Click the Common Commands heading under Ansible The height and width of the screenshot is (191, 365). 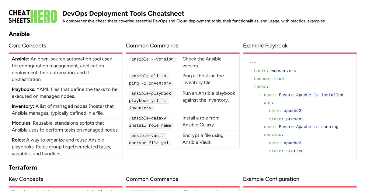click(152, 45)
